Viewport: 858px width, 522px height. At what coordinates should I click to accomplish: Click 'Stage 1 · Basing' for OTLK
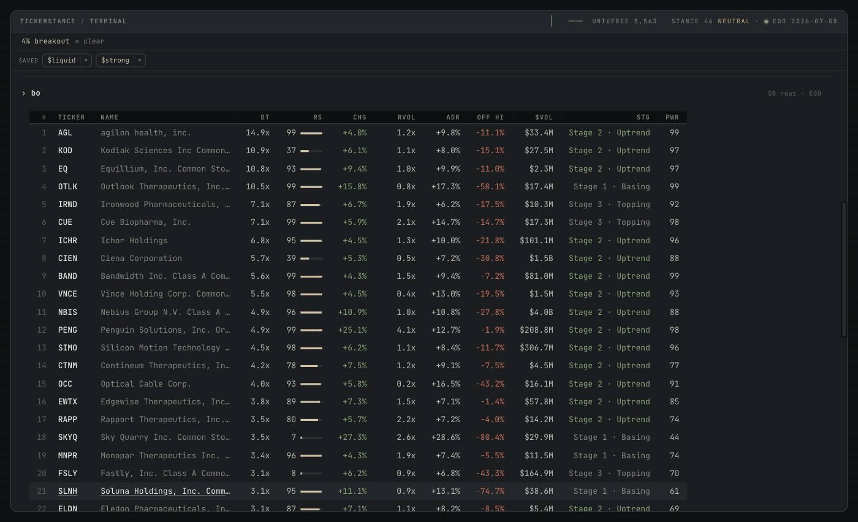pyautogui.click(x=612, y=186)
